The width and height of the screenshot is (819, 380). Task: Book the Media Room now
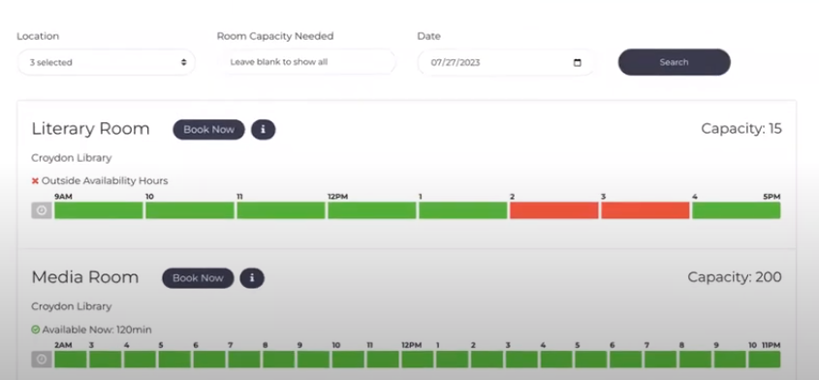pos(198,278)
